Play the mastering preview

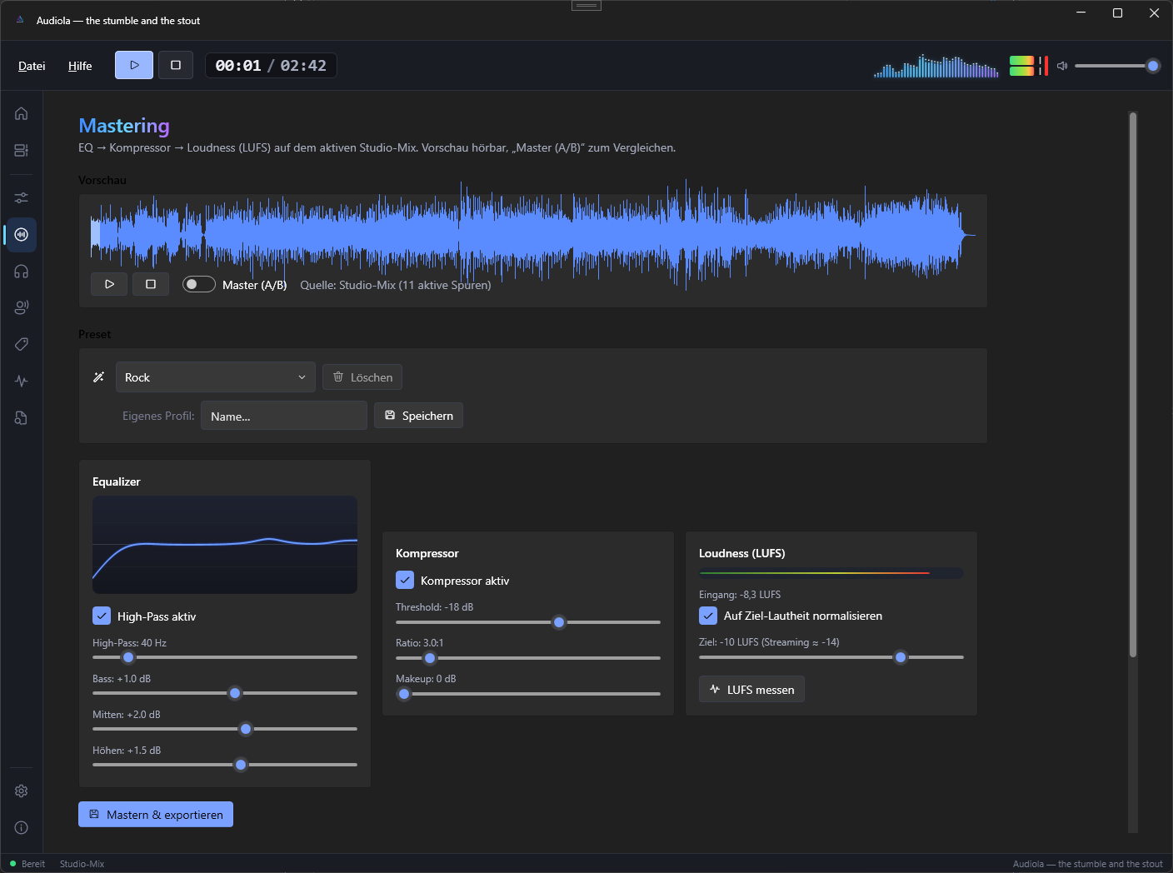coord(109,284)
